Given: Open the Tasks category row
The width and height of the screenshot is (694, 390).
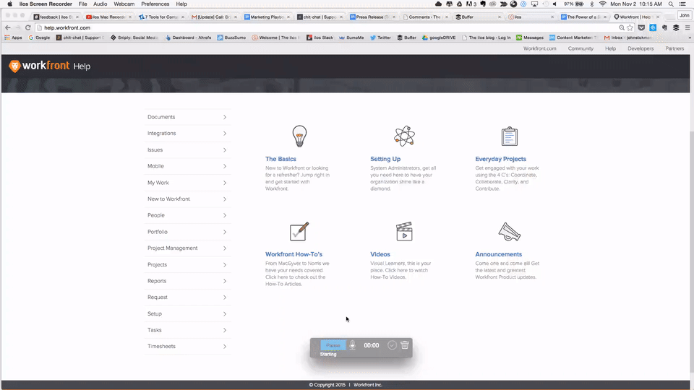Looking at the screenshot, I should [x=187, y=330].
